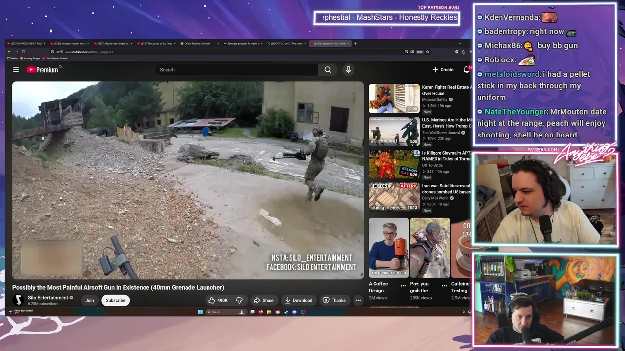
Task: Switch to the Official Destiny Subreddit tab
Action: [199, 43]
